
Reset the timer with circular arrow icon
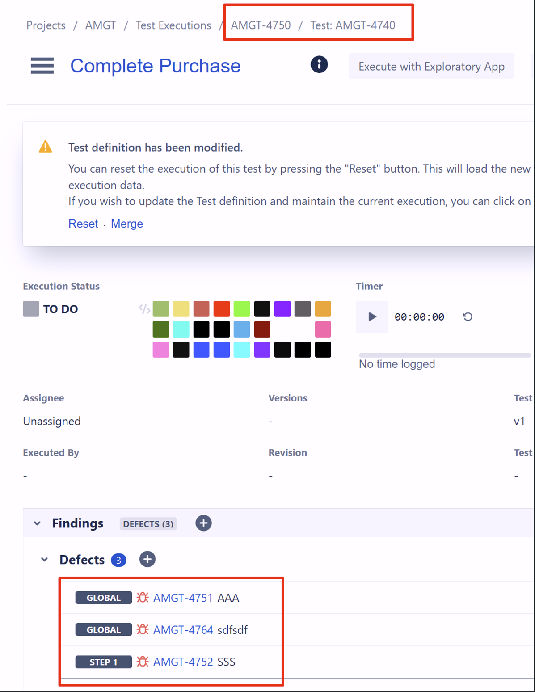point(468,317)
